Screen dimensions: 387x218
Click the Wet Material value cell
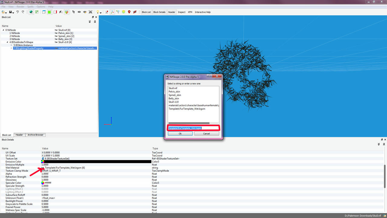96,168
